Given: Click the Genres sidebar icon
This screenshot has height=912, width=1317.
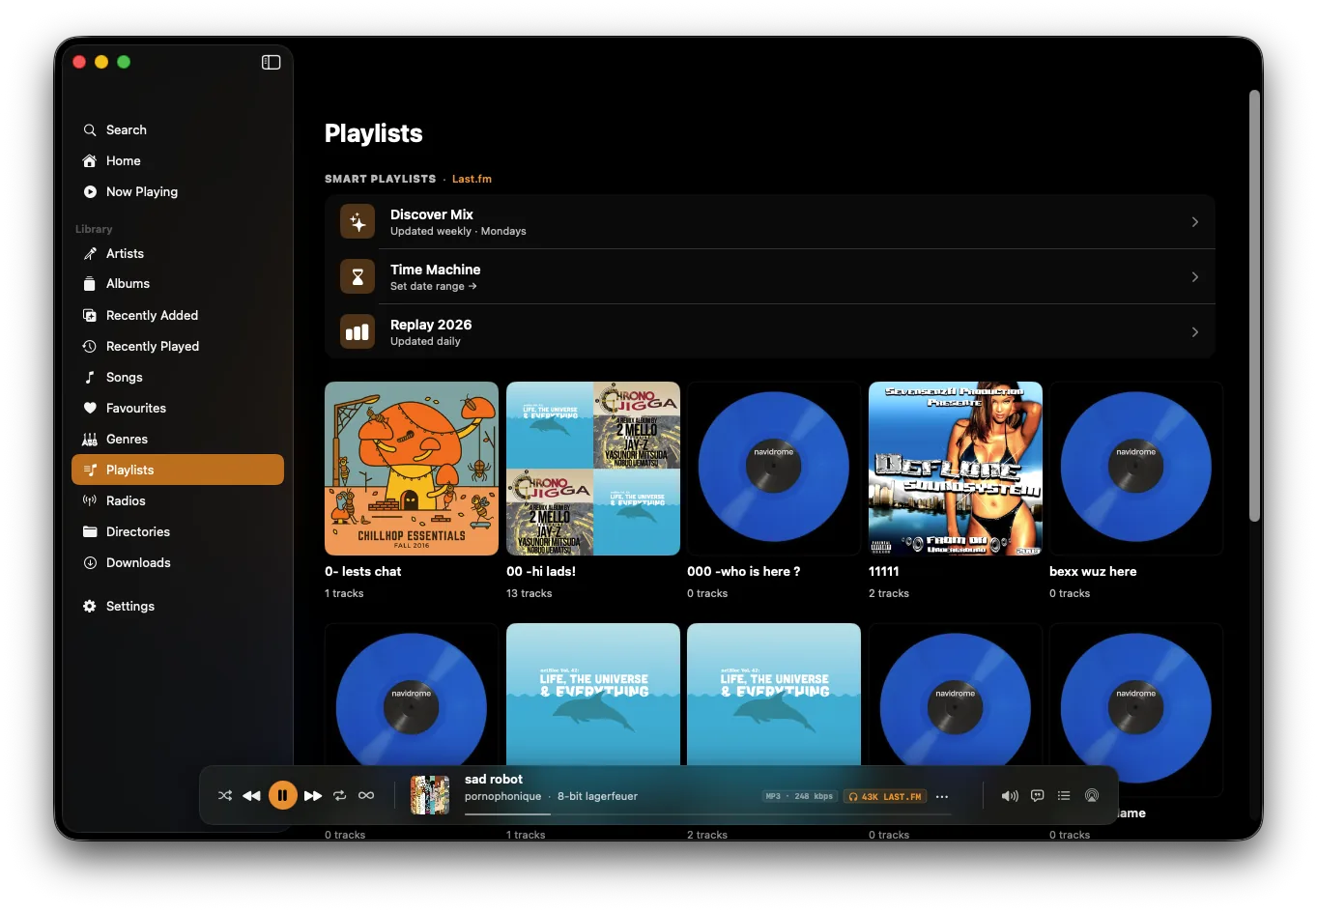Looking at the screenshot, I should [90, 439].
